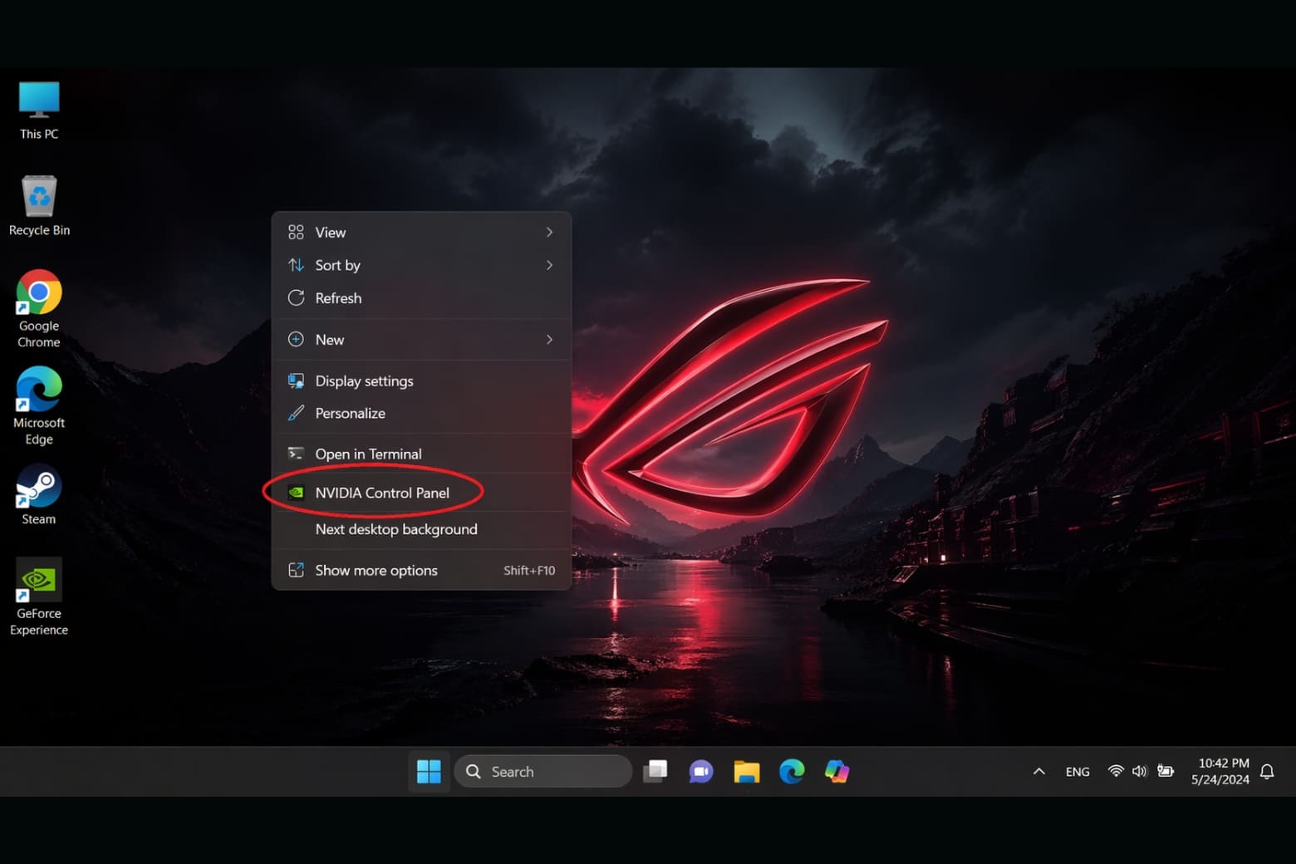Viewport: 1296px width, 864px height.
Task: Open the Wi-Fi network tray icon
Action: (1116, 772)
